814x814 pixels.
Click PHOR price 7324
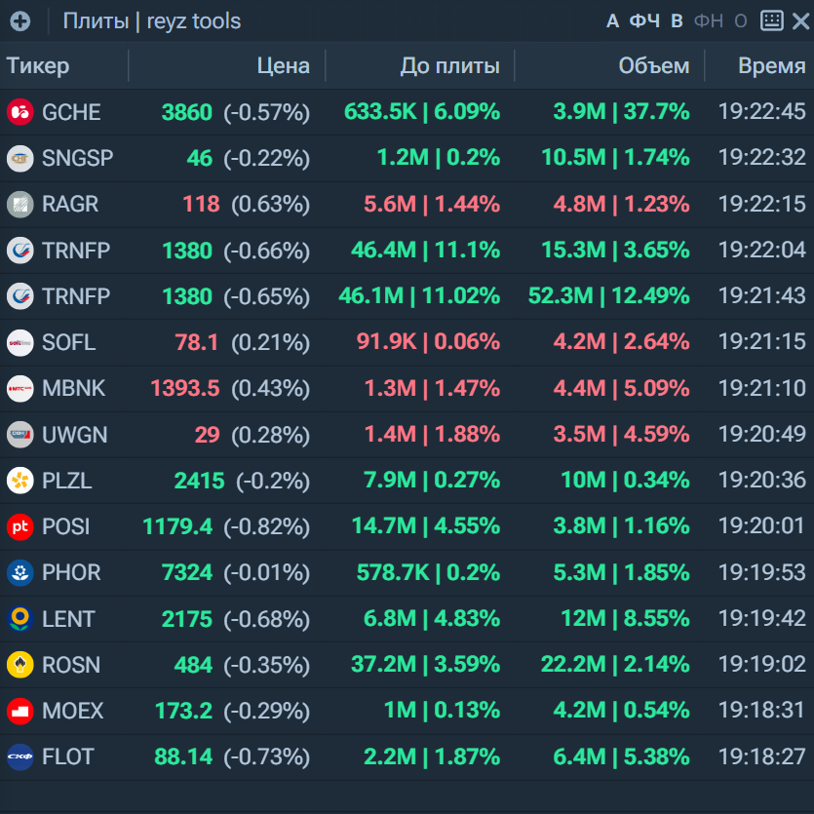click(187, 572)
